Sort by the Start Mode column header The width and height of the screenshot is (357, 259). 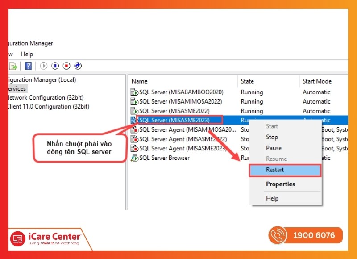(x=317, y=81)
